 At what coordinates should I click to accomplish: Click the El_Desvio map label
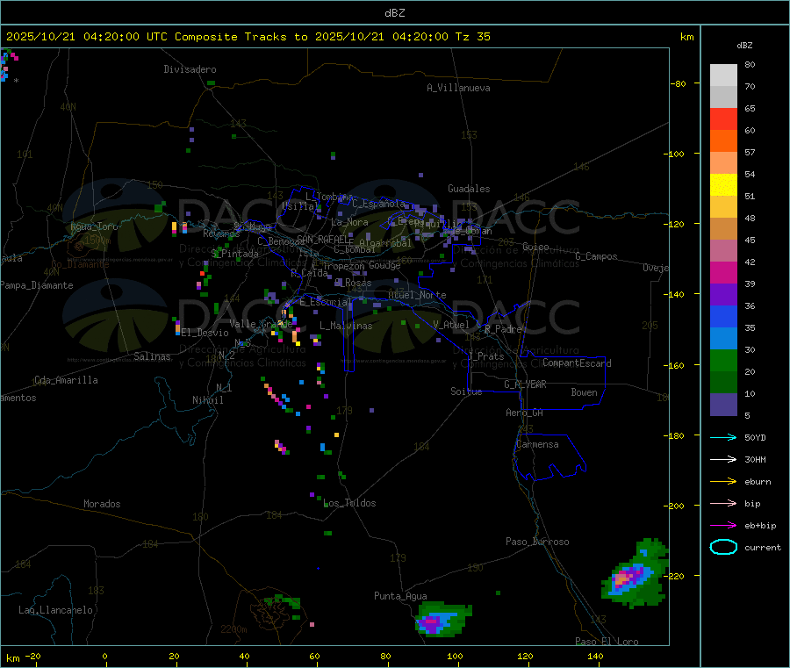coord(205,333)
